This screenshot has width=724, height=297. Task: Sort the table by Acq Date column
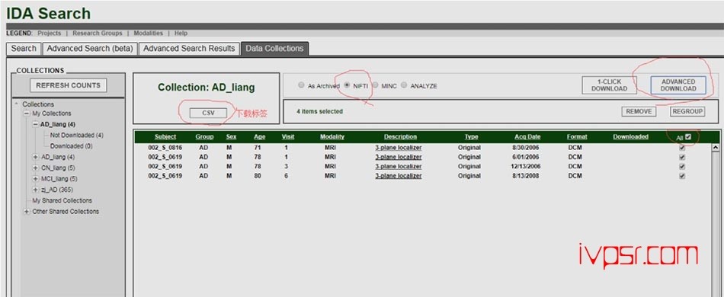pyautogui.click(x=527, y=137)
